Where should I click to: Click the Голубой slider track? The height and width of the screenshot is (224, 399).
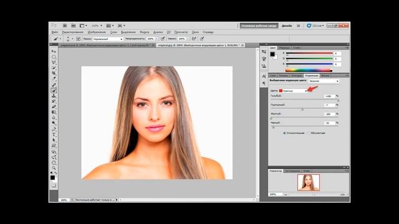coord(304,100)
